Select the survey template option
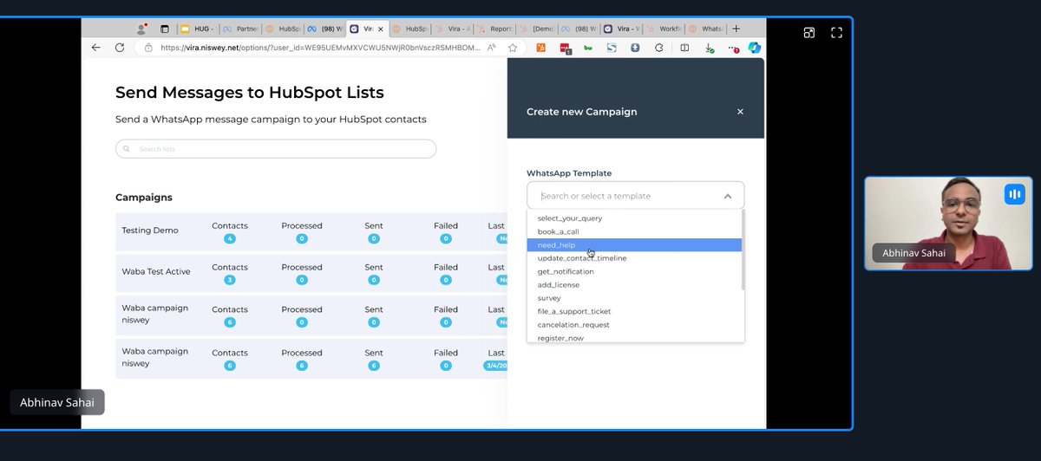The image size is (1041, 461). tap(634, 298)
